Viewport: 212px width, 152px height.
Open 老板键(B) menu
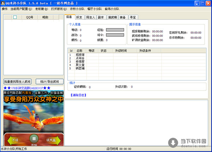[41, 9]
